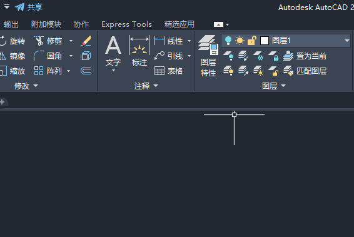Select the 圆角 fillet tool
Viewport: 354px width, 237px height.
pos(48,56)
